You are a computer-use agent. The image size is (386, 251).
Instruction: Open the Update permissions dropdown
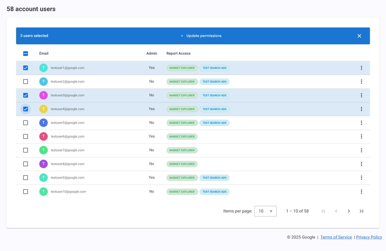click(201, 36)
